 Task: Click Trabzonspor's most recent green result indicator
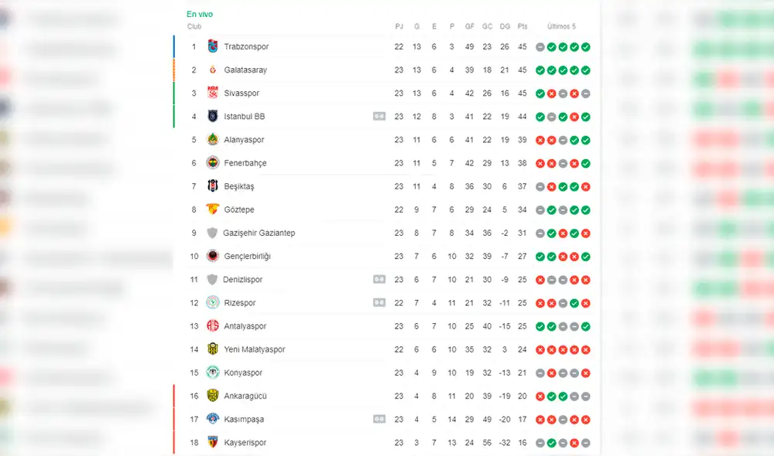tap(586, 47)
